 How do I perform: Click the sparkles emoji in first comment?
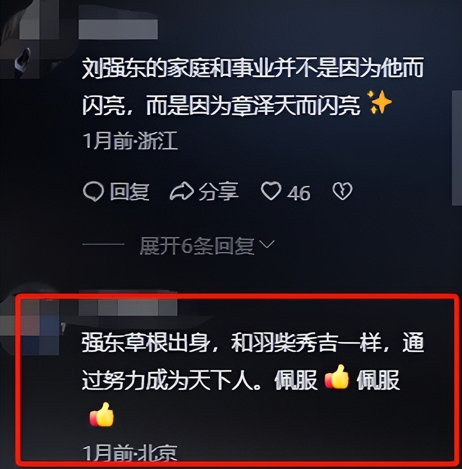(x=379, y=102)
